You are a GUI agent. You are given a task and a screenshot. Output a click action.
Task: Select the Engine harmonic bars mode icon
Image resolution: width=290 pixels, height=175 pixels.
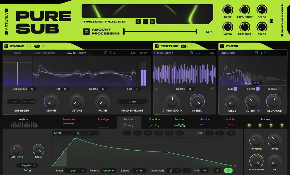coord(29,46)
